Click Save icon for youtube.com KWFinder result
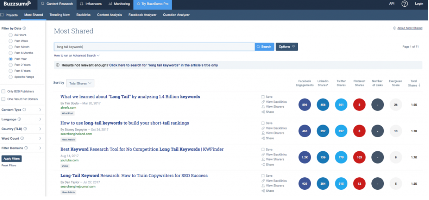429x200 pixels. click(263, 149)
